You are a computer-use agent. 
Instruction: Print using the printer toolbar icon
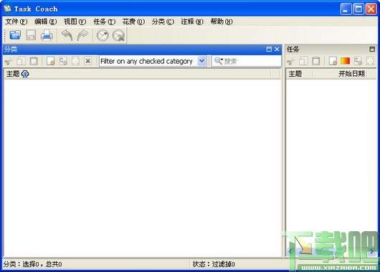[x=47, y=35]
